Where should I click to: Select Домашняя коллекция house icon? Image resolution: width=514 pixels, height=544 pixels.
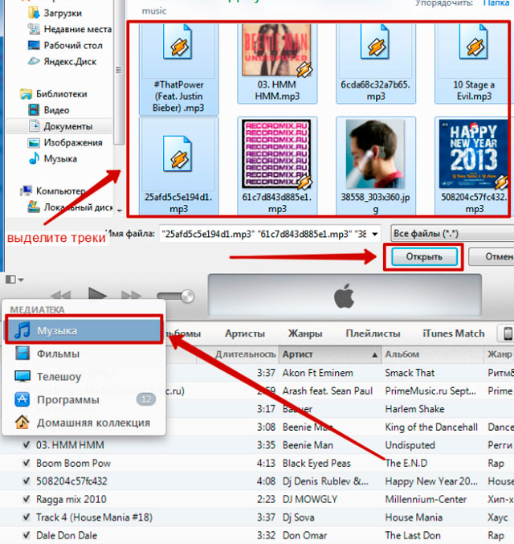click(25, 423)
